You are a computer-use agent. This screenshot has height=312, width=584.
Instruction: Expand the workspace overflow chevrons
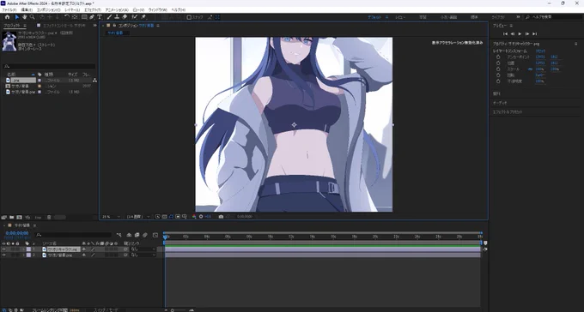[518, 17]
